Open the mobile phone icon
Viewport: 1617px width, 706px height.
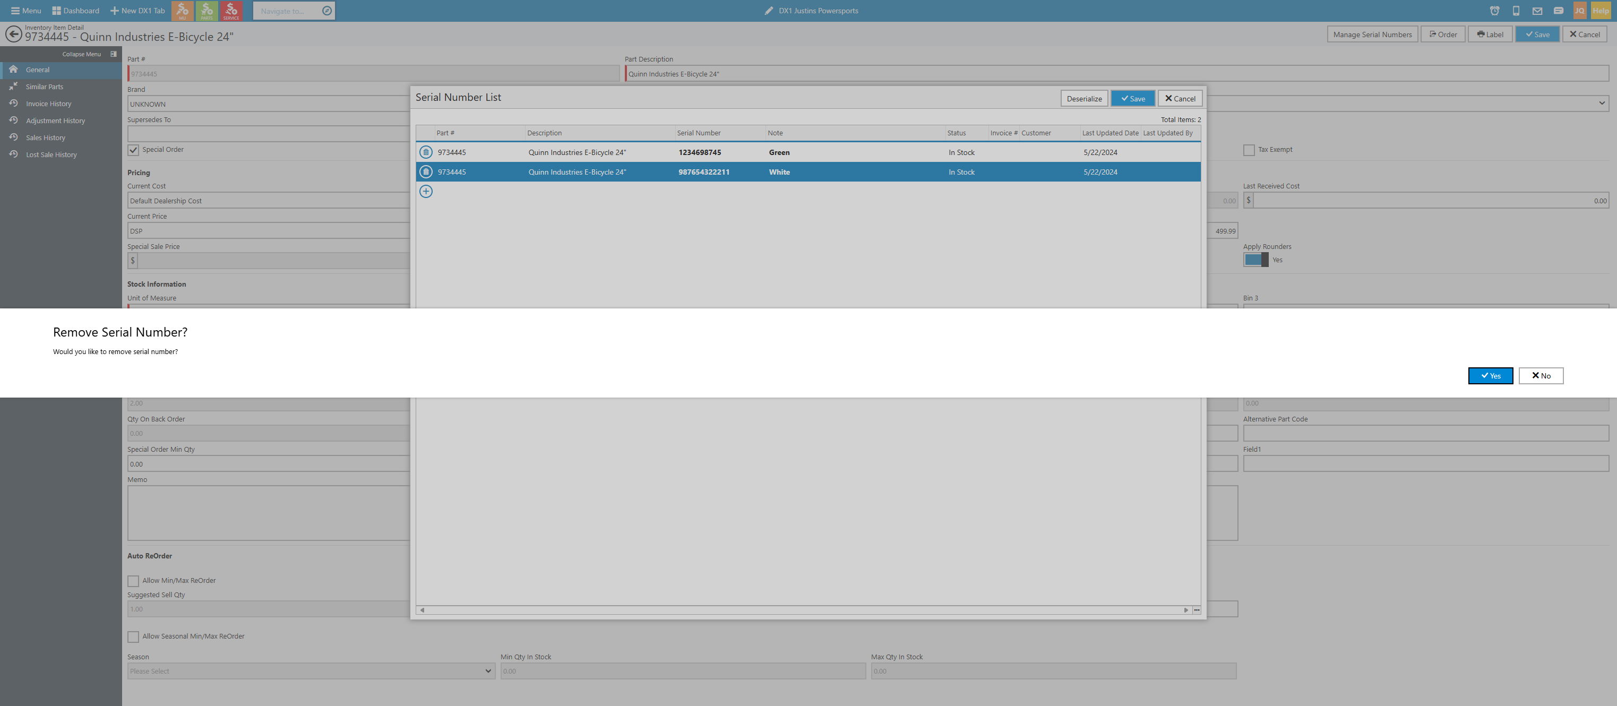pyautogui.click(x=1516, y=11)
